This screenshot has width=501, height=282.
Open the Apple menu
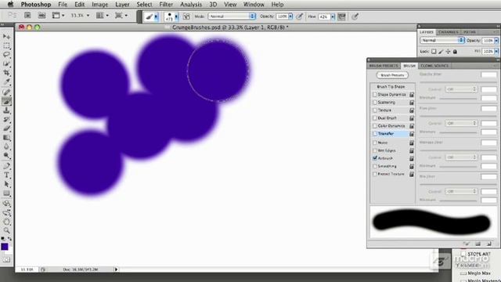10,4
